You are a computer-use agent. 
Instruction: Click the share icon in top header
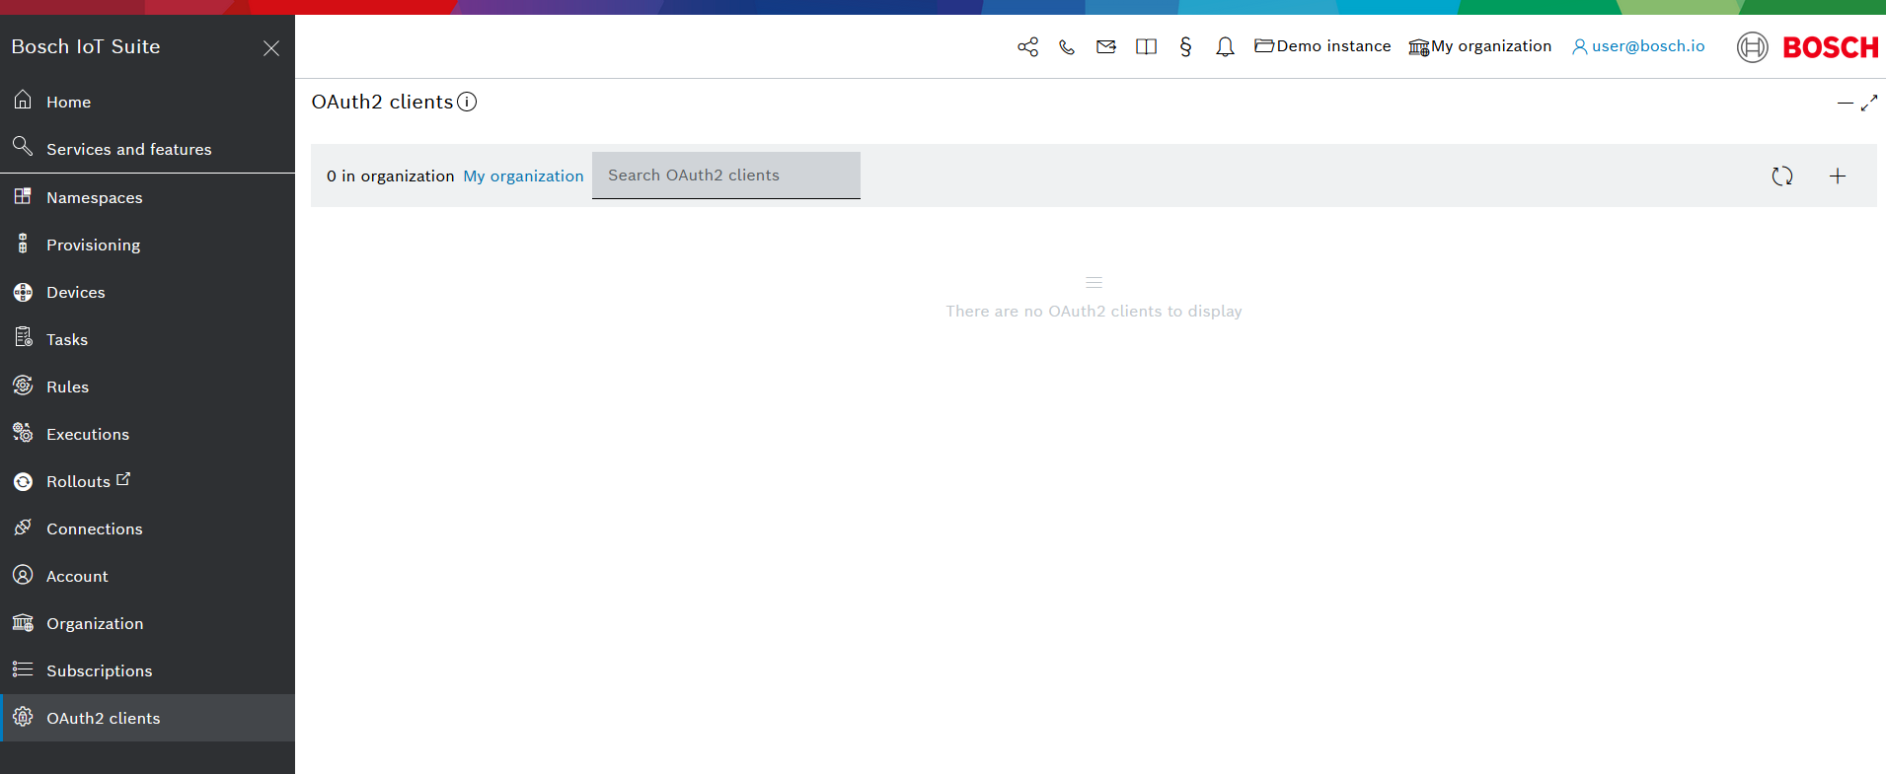click(x=1027, y=46)
